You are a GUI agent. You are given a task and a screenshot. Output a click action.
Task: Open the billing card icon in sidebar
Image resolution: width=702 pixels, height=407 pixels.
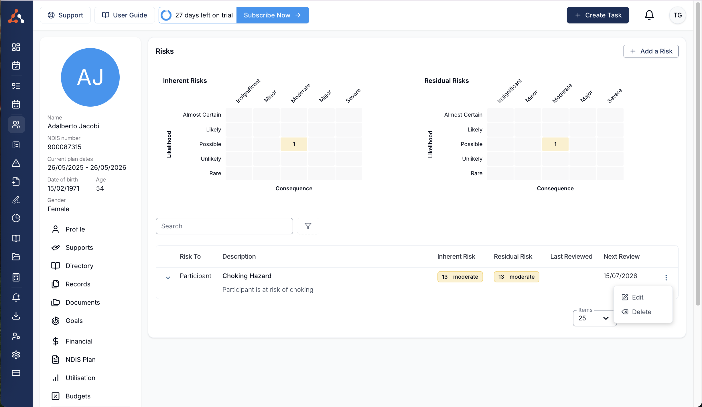tap(16, 373)
